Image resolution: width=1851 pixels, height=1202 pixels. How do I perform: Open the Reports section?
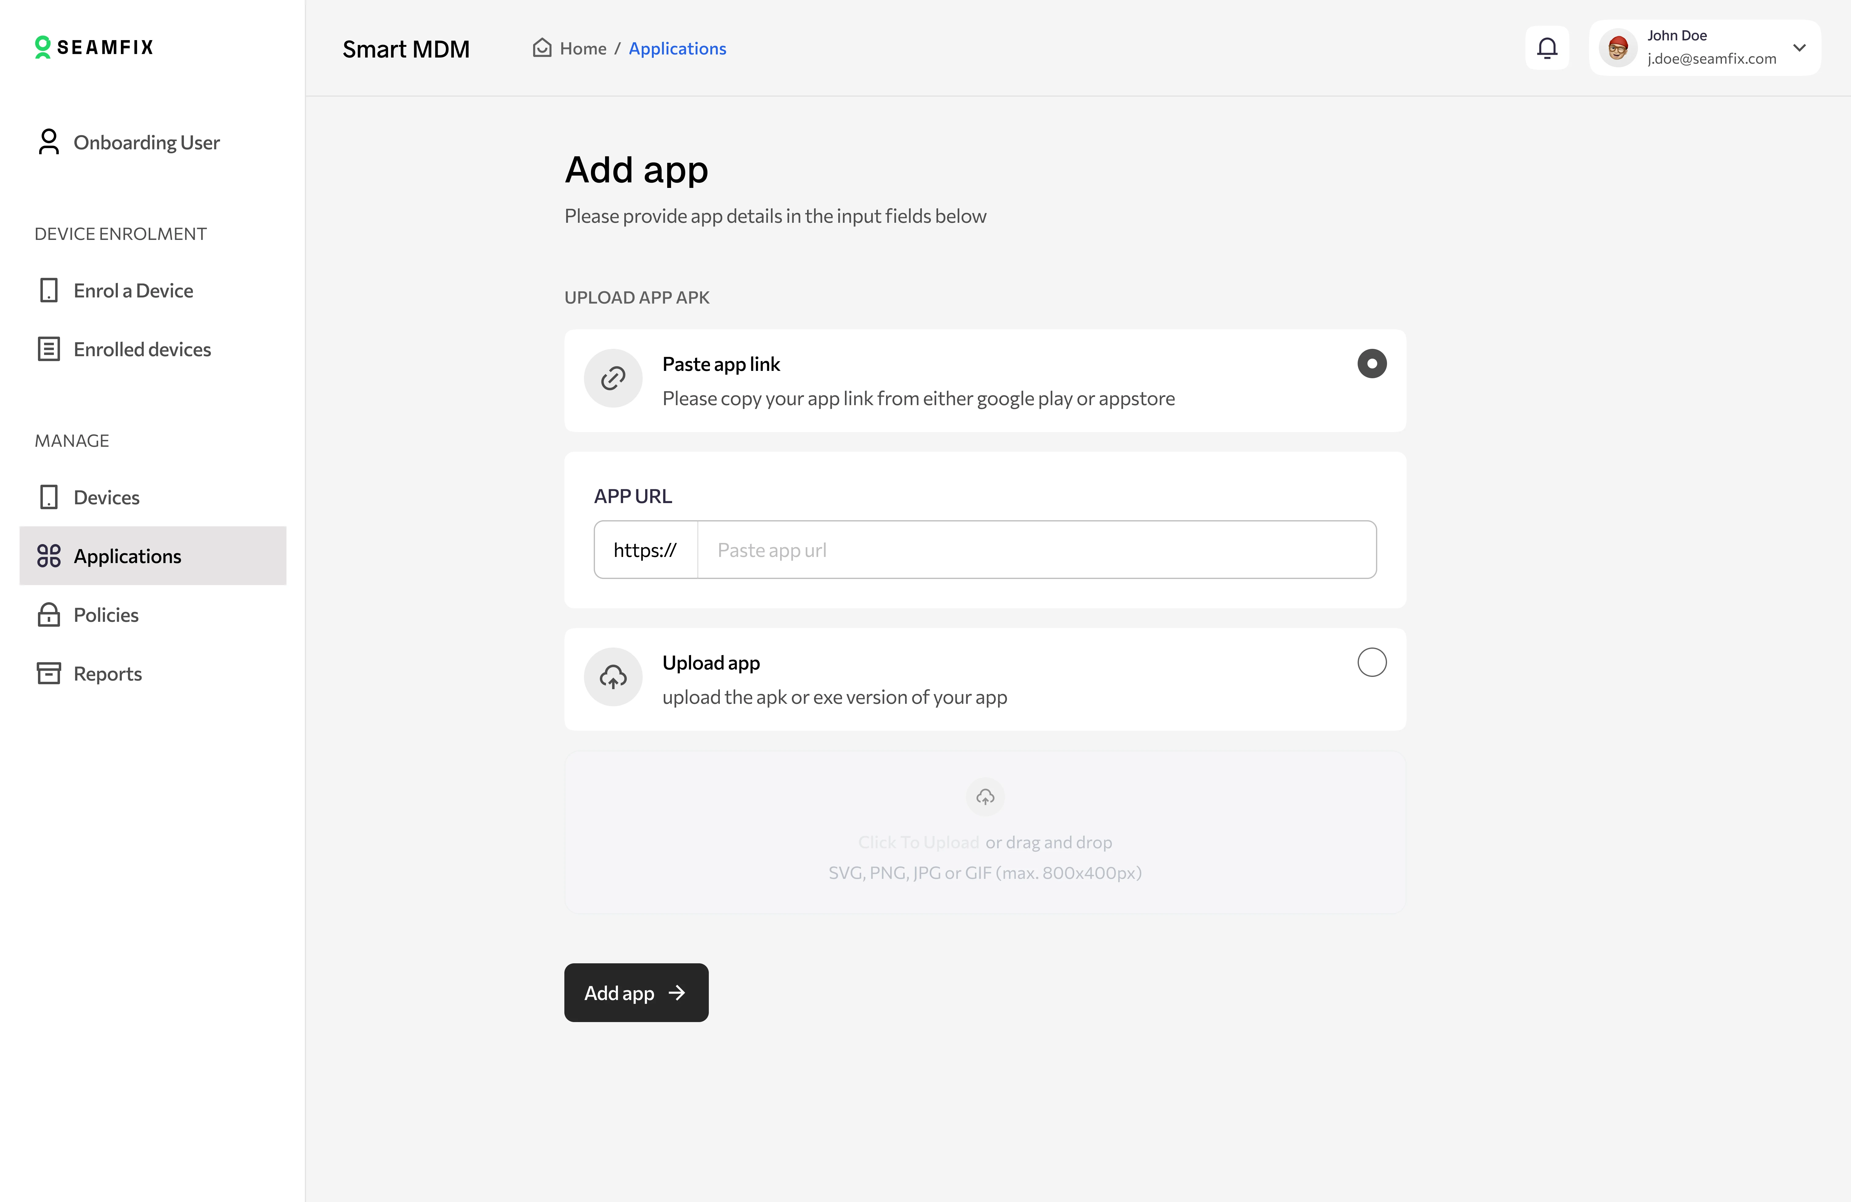pyautogui.click(x=107, y=674)
